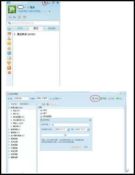Check the 好友 folder checkbox in list
This screenshot has width=135, height=175.
click(39, 110)
